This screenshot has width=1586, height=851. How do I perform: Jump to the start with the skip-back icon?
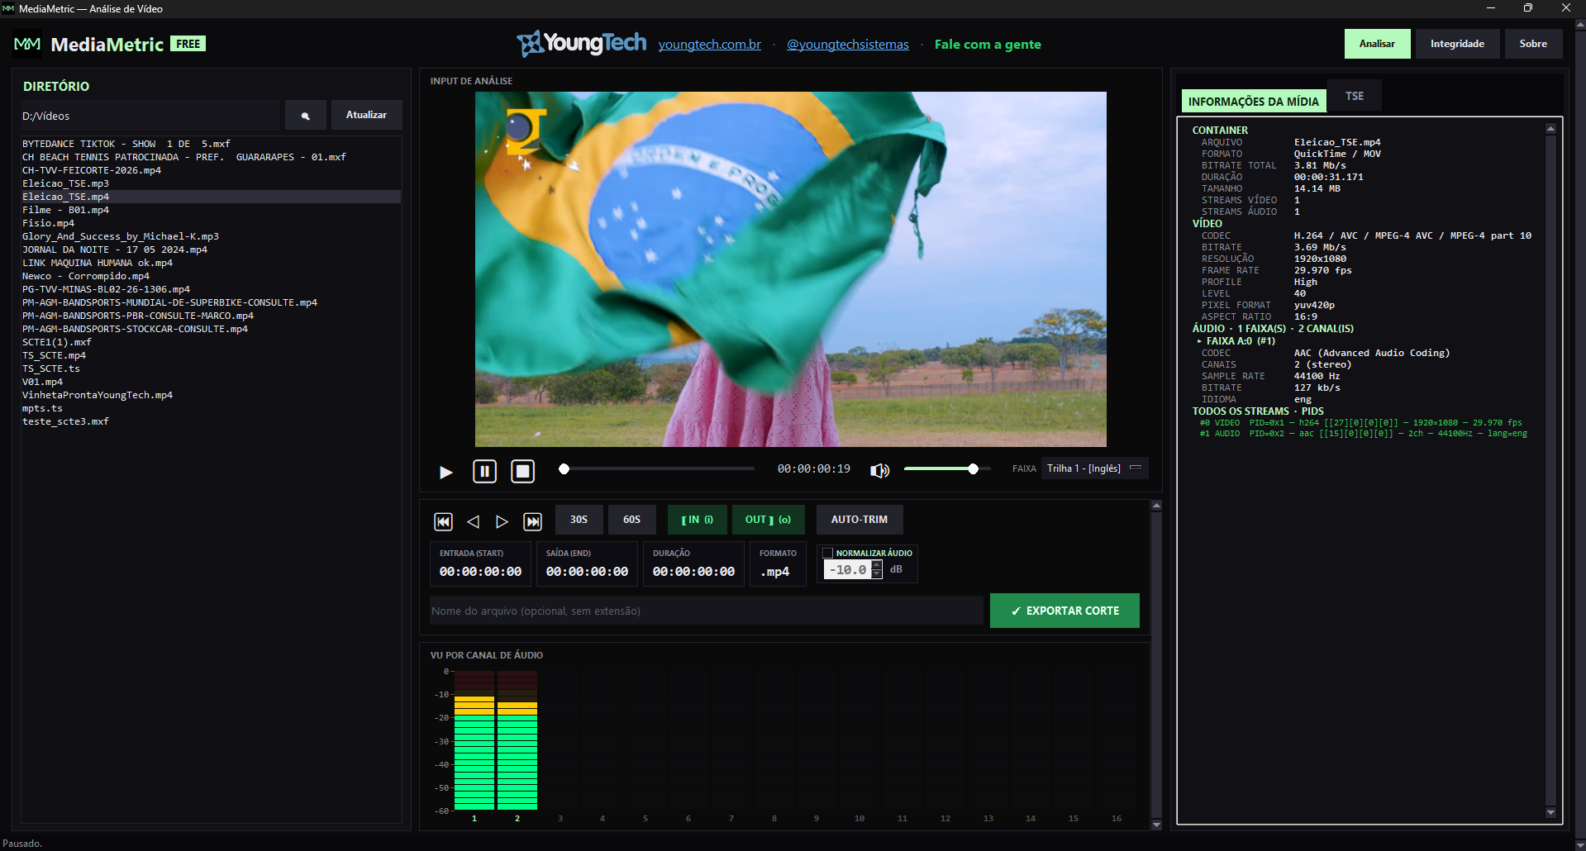pyautogui.click(x=443, y=521)
